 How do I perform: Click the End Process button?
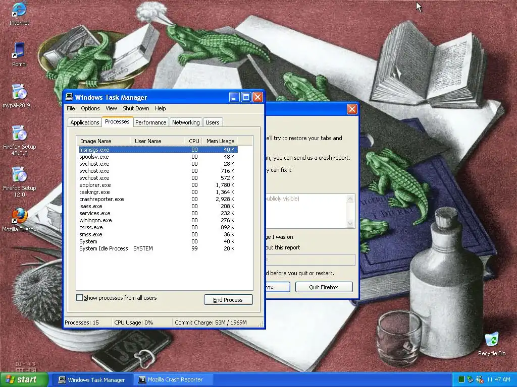pyautogui.click(x=228, y=300)
